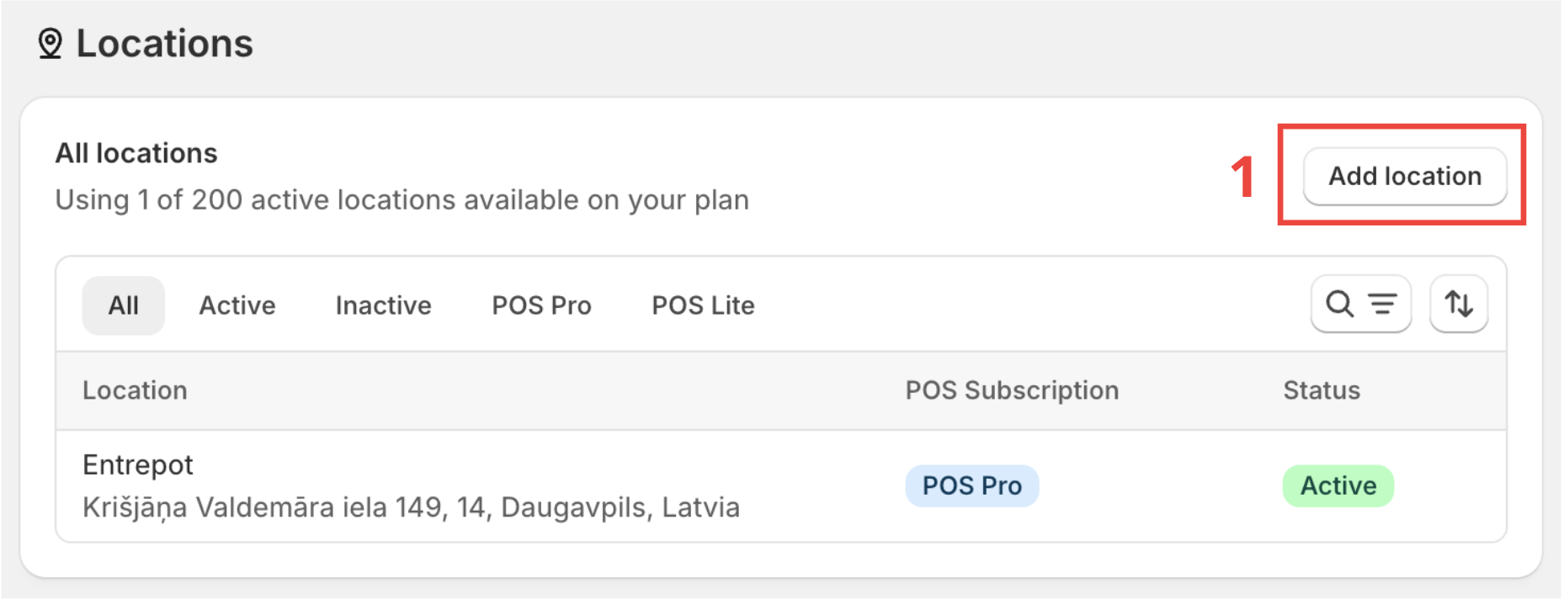Click the POS Pro badge on Entrepot row
1564x599 pixels.
point(971,485)
